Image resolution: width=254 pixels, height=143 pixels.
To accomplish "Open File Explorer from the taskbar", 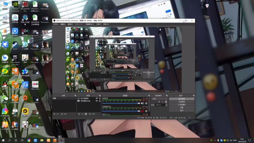I will pos(42,140).
